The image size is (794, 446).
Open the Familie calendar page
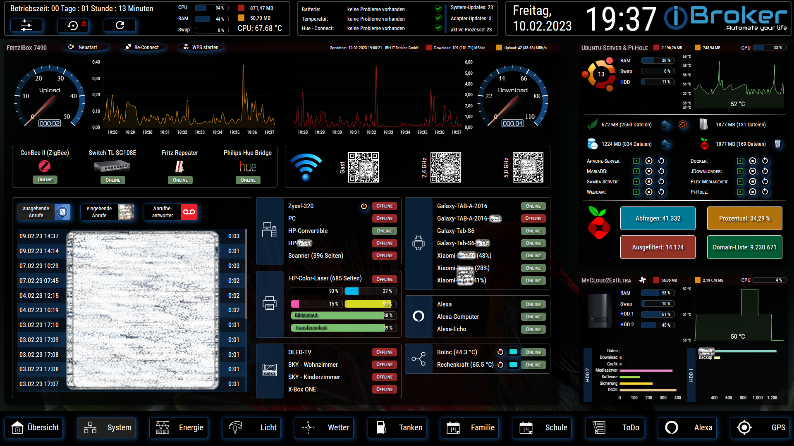pyautogui.click(x=469, y=428)
